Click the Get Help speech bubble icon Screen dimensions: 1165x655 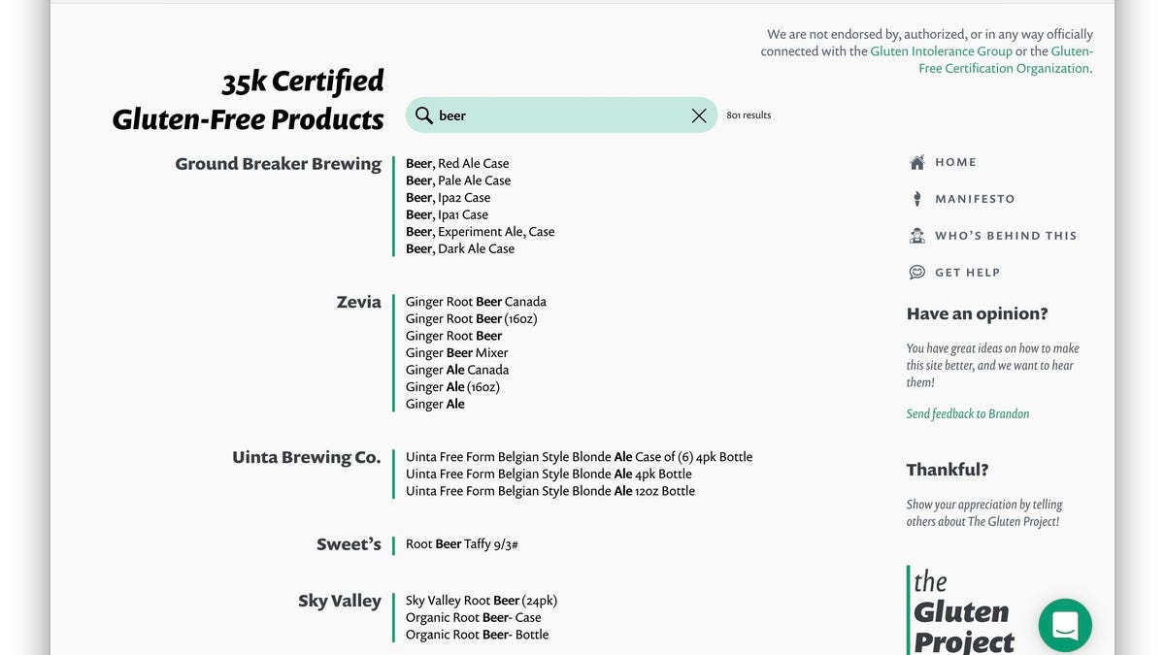pyautogui.click(x=916, y=273)
